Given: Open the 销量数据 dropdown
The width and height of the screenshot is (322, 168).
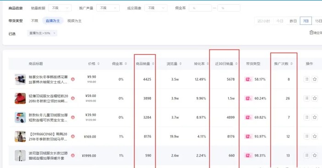Looking at the screenshot, I should pos(60,8).
